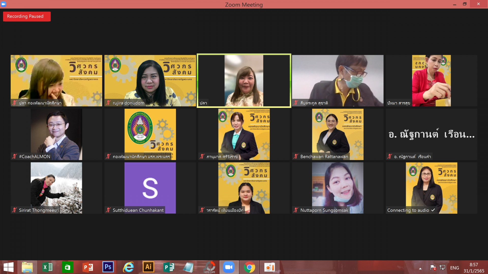Open the orange photo app on the taskbar

(x=270, y=267)
